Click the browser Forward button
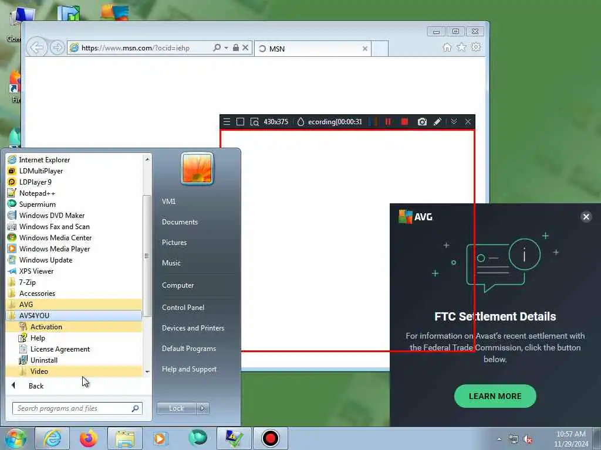This screenshot has width=601, height=450. click(57, 48)
